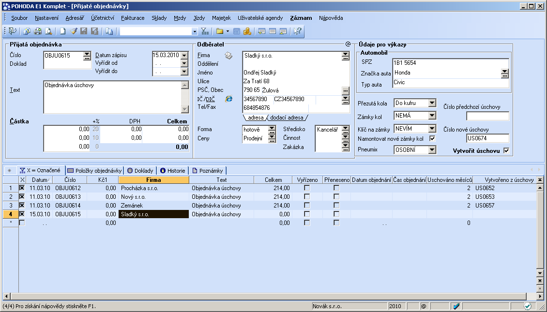Click in the Číslo nové úschovy field
Image resolution: width=547 pixels, height=312 pixels.
487,138
